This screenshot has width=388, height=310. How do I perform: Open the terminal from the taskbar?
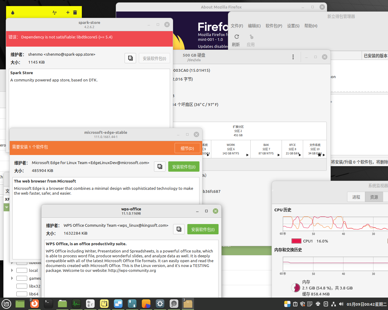pyautogui.click(x=48, y=304)
